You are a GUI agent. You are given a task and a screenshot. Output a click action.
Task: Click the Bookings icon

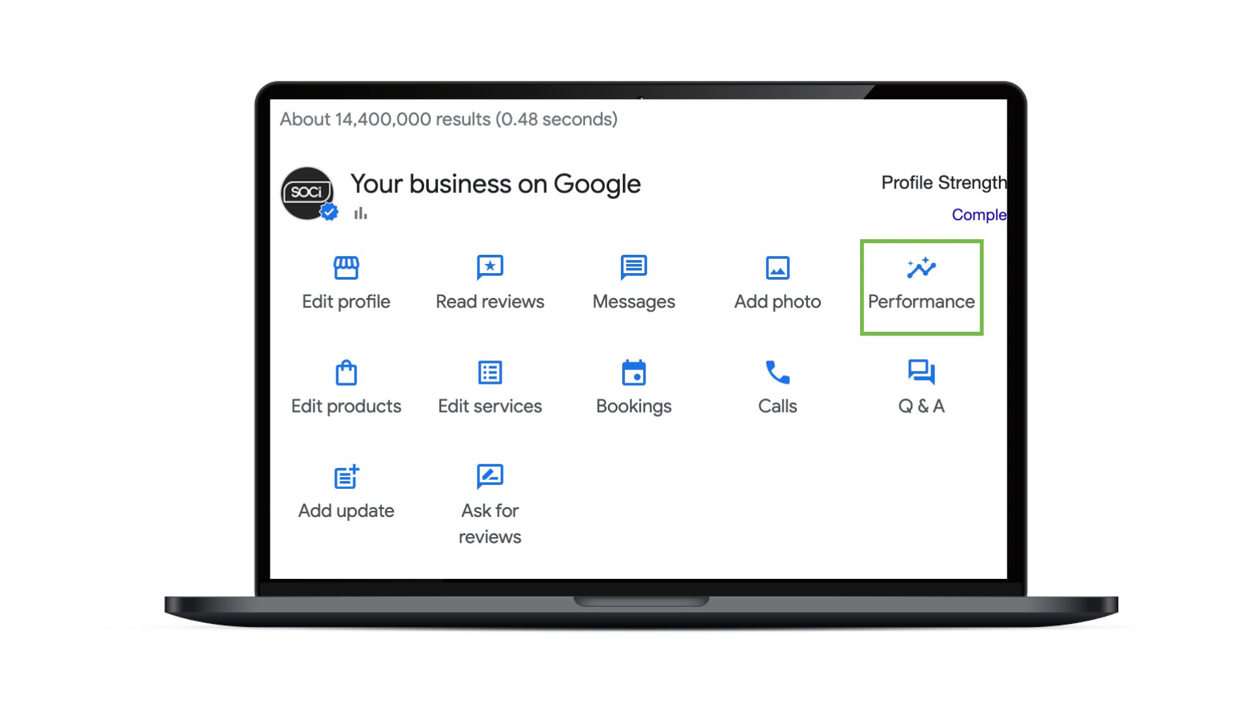click(633, 372)
